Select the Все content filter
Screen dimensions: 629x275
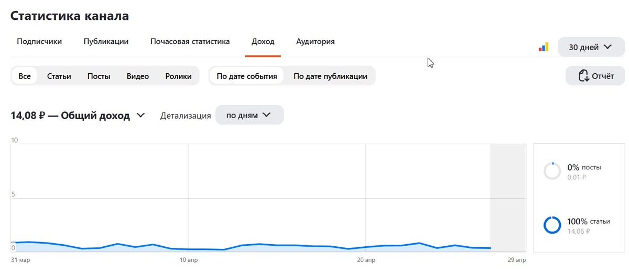25,76
